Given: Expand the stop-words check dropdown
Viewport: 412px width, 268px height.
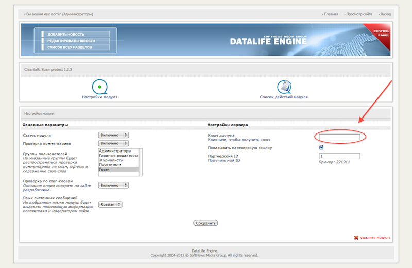Looking at the screenshot, I should (x=113, y=185).
